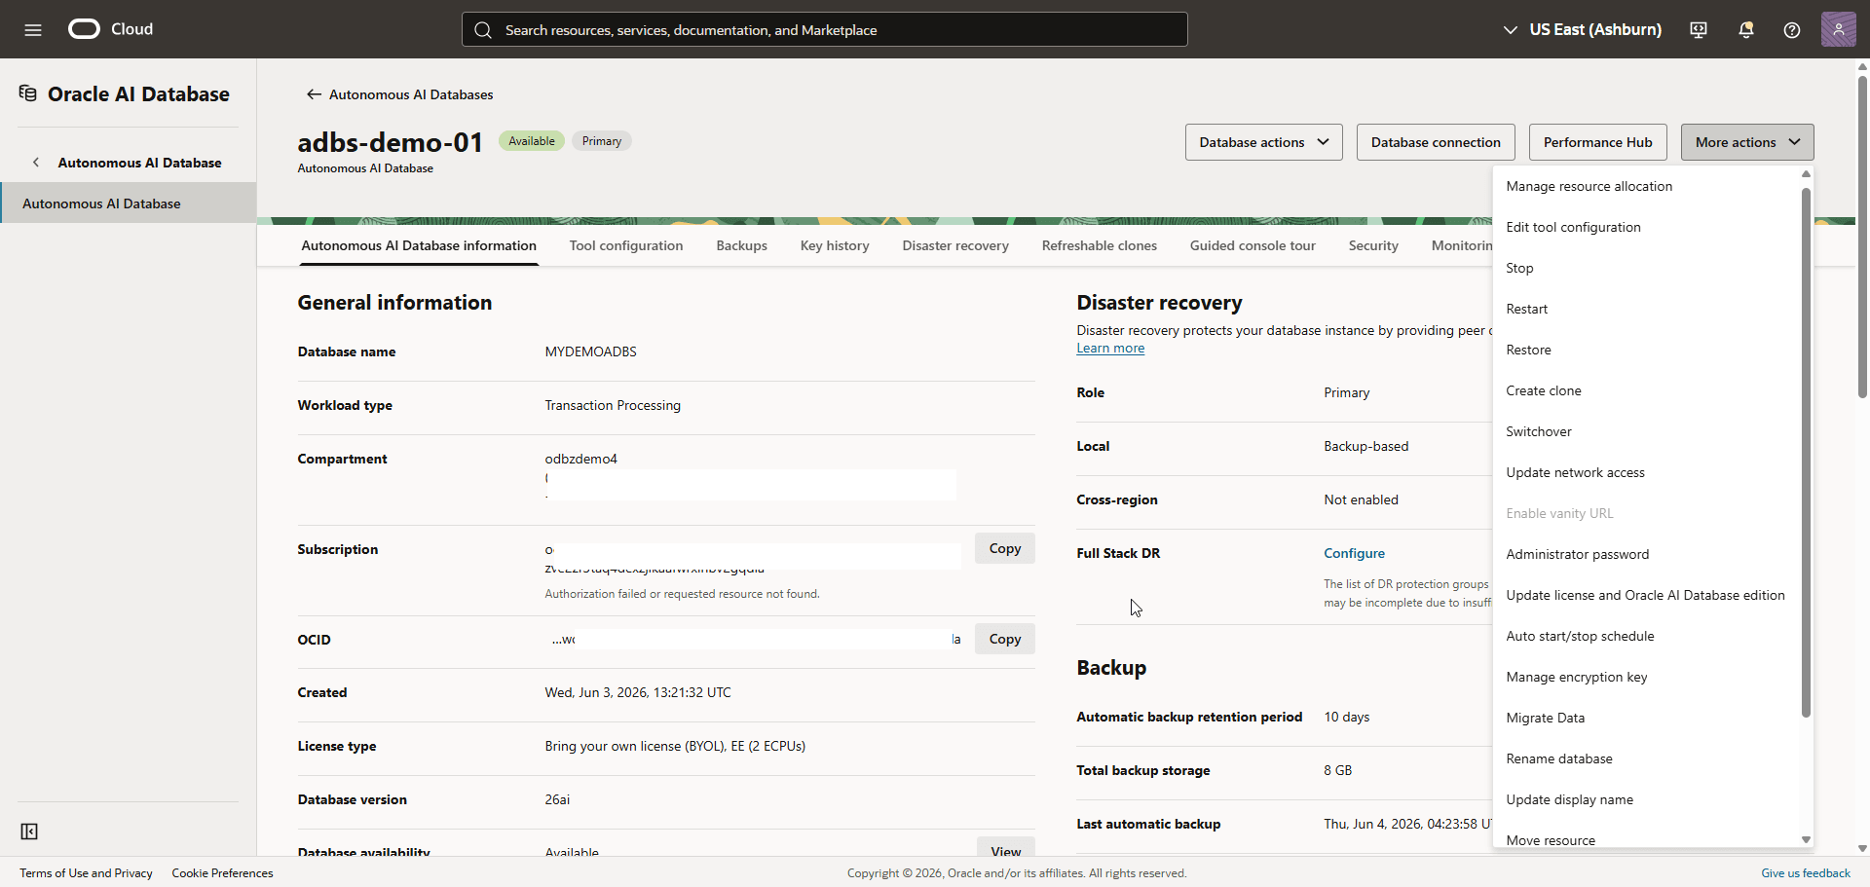Click the back arrow to Autonomous AI Databases
Image resolution: width=1870 pixels, height=887 pixels.
coord(314,94)
